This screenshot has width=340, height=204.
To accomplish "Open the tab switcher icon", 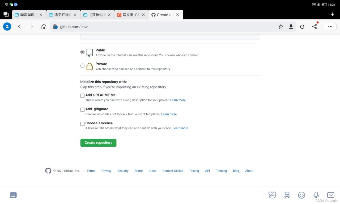I will coord(6,14).
